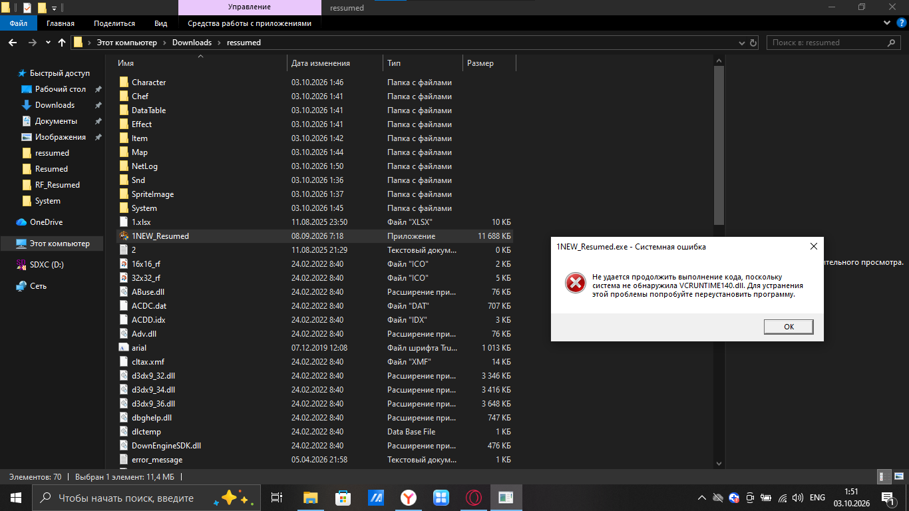
Task: Show hidden system tray icons
Action: (701, 498)
